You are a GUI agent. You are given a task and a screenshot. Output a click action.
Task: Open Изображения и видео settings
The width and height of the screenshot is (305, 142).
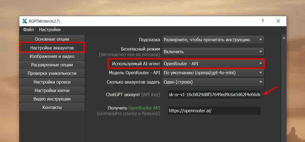coord(52,56)
